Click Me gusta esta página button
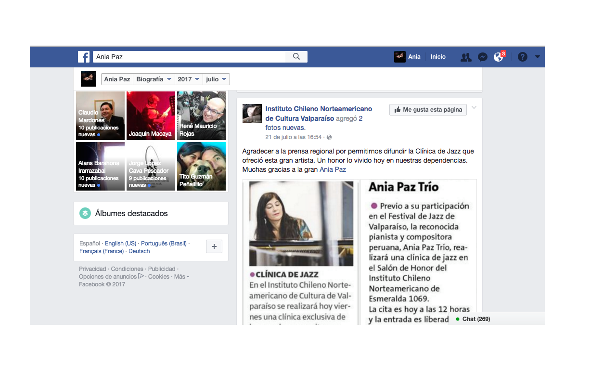This screenshot has width=616, height=385. pyautogui.click(x=428, y=110)
